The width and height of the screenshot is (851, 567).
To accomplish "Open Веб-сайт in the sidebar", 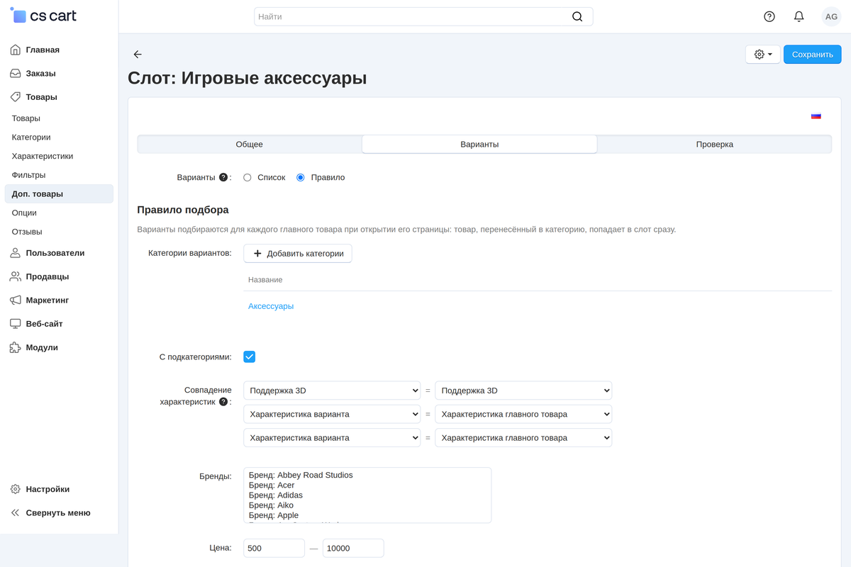I will click(x=44, y=323).
